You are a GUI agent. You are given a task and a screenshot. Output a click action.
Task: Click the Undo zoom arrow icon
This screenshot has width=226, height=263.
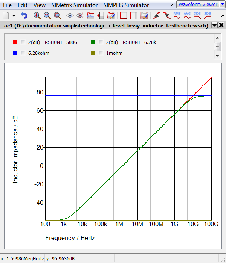click(x=24, y=15)
